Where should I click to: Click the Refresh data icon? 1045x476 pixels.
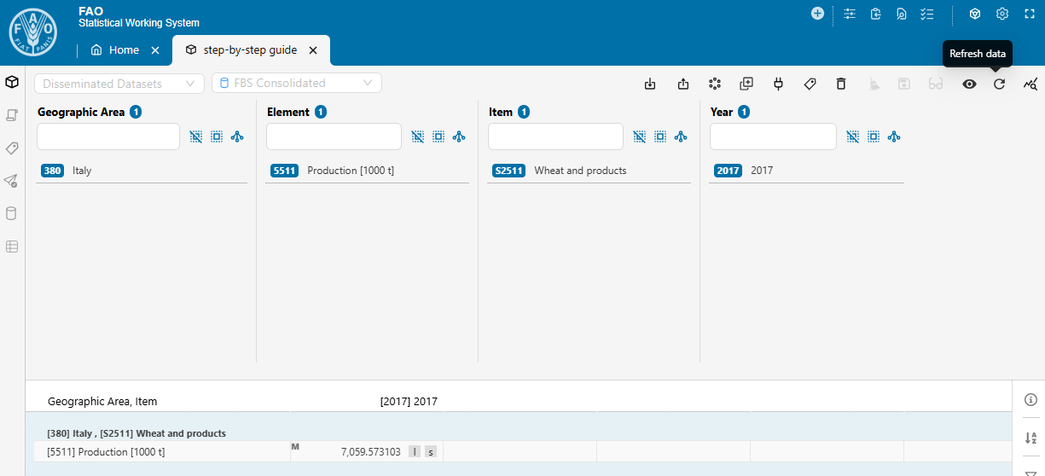point(1000,84)
